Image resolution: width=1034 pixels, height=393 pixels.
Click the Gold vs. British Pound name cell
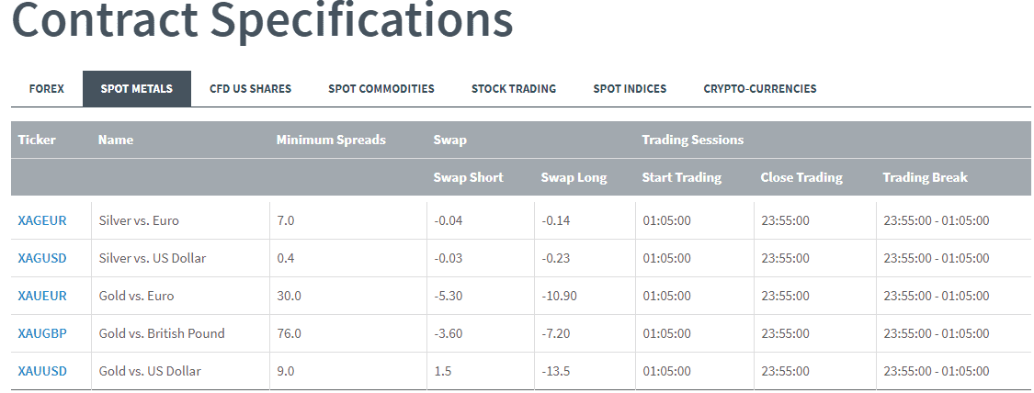click(x=162, y=334)
